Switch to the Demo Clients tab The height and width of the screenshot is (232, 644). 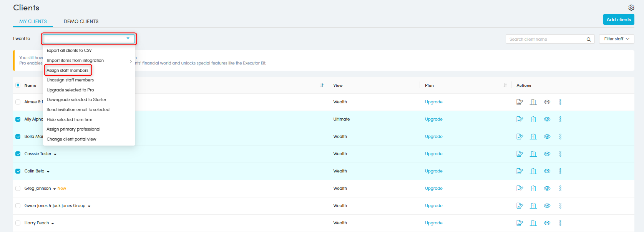click(x=81, y=22)
